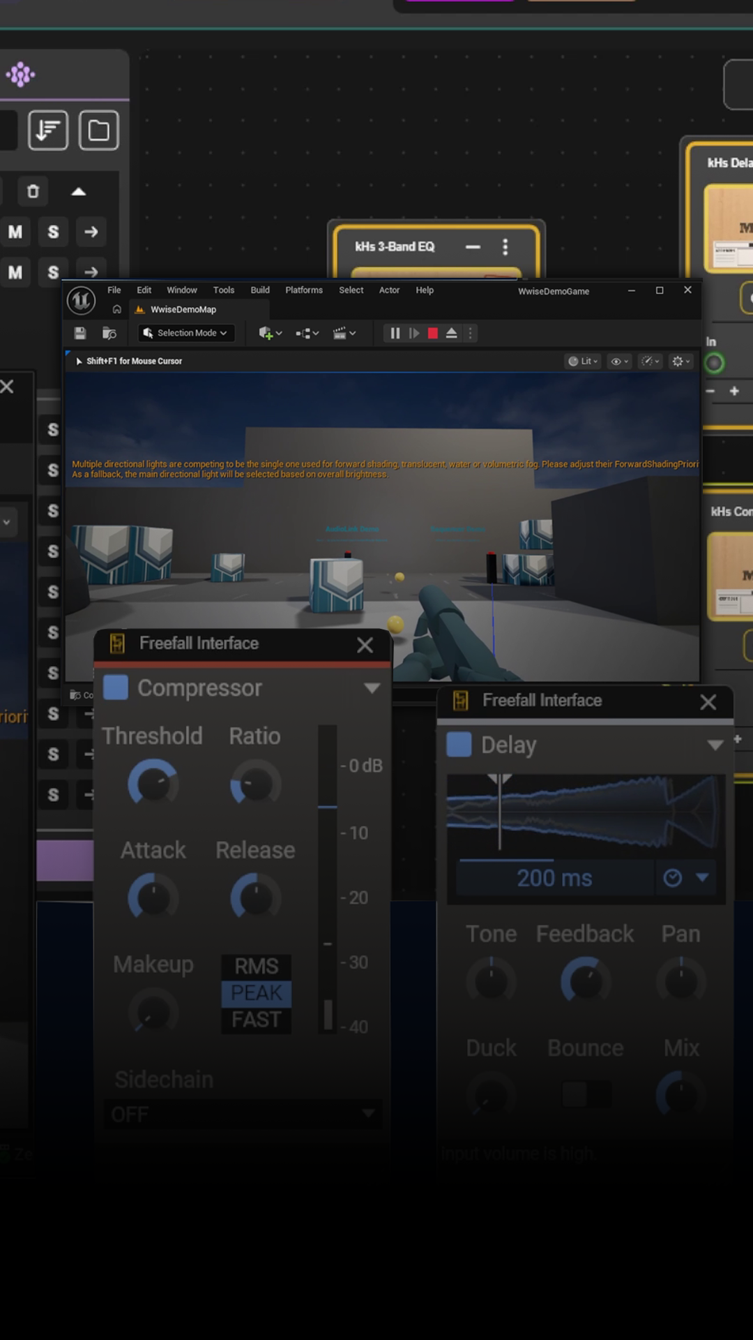Click the Unreal Engine logo icon

(x=81, y=301)
